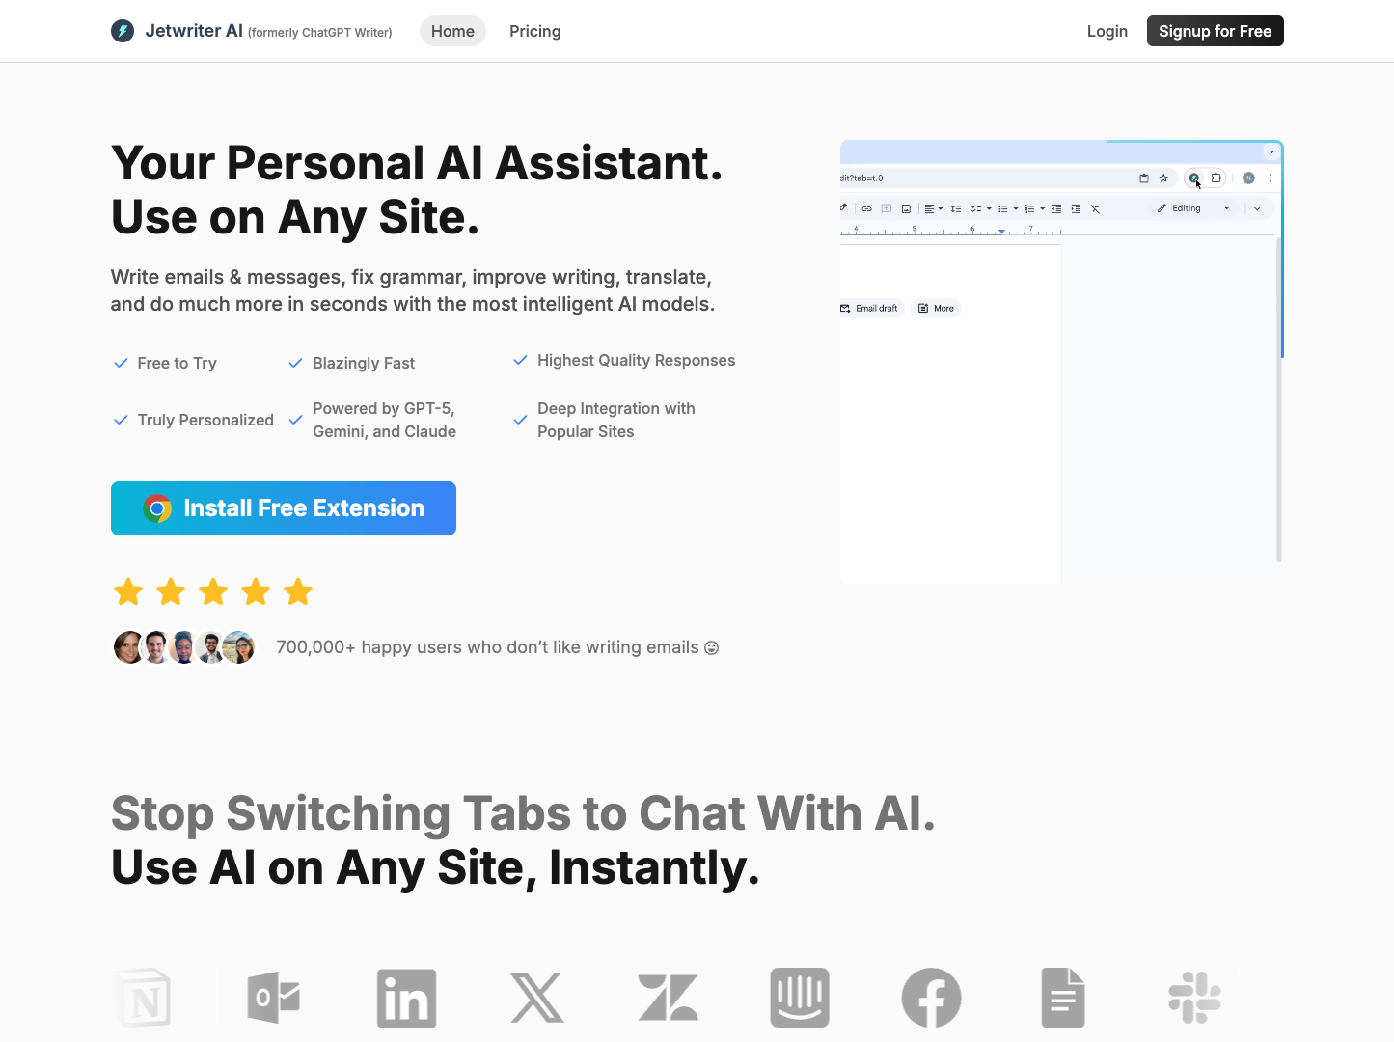Click the Jetwriter extension icon in demo toolbar

1194,178
